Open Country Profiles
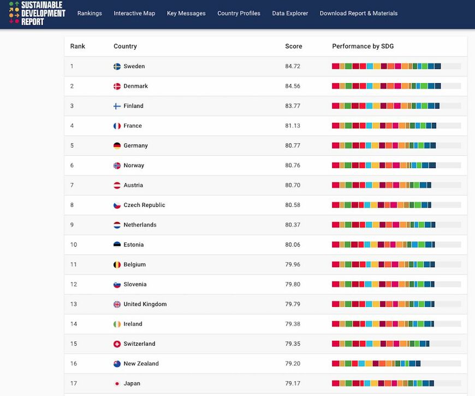475x396 pixels. pos(239,13)
